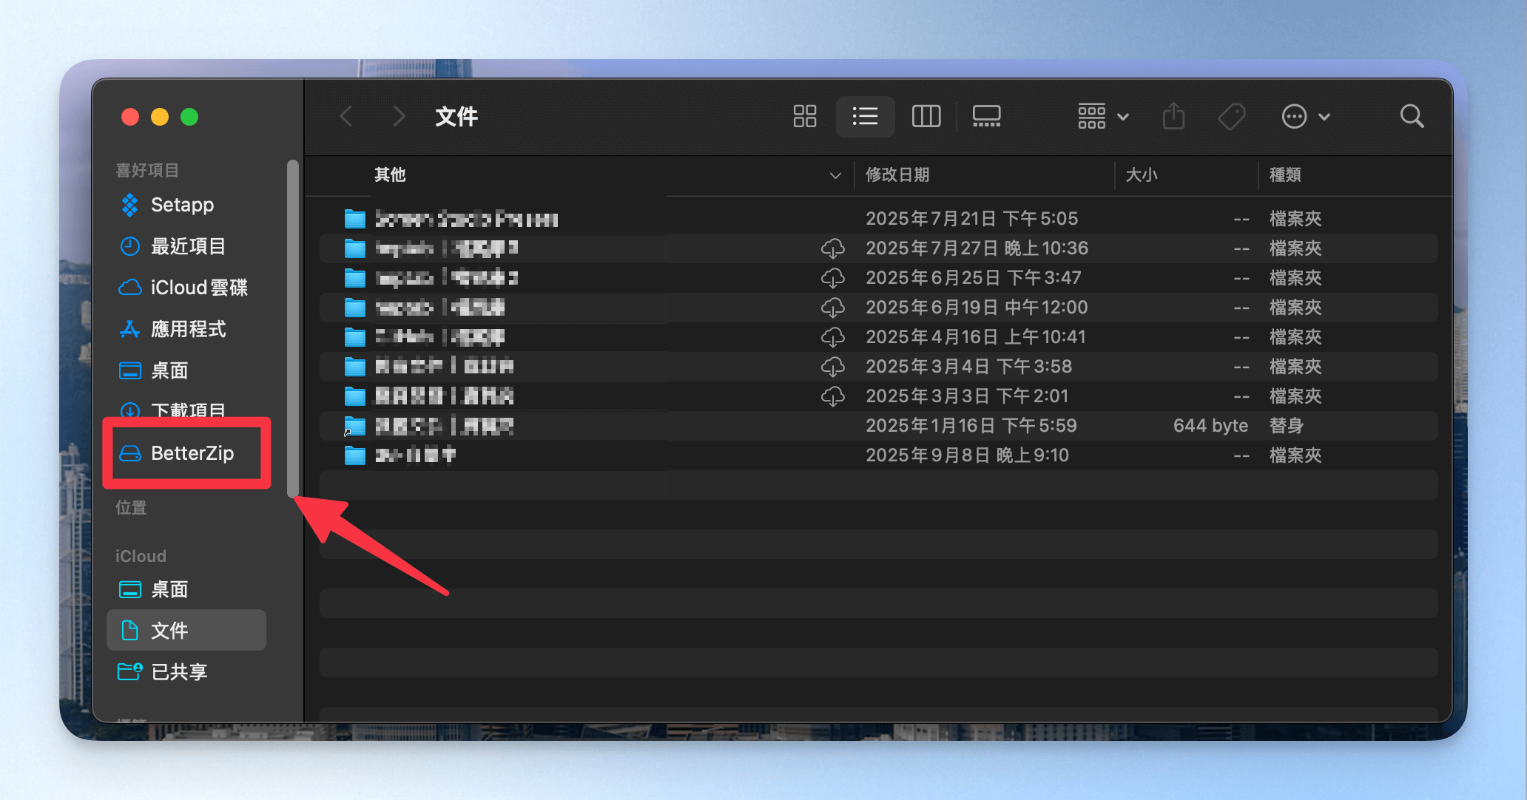
Task: Click cloud download icon for 7月27日 folder
Action: (x=833, y=248)
